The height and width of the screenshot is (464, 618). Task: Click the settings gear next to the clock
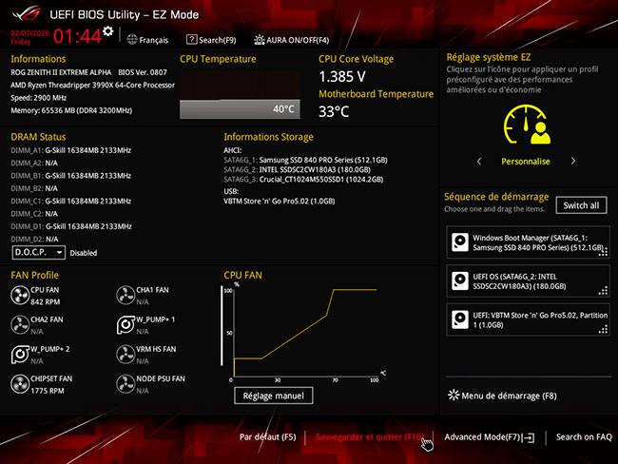(x=107, y=31)
